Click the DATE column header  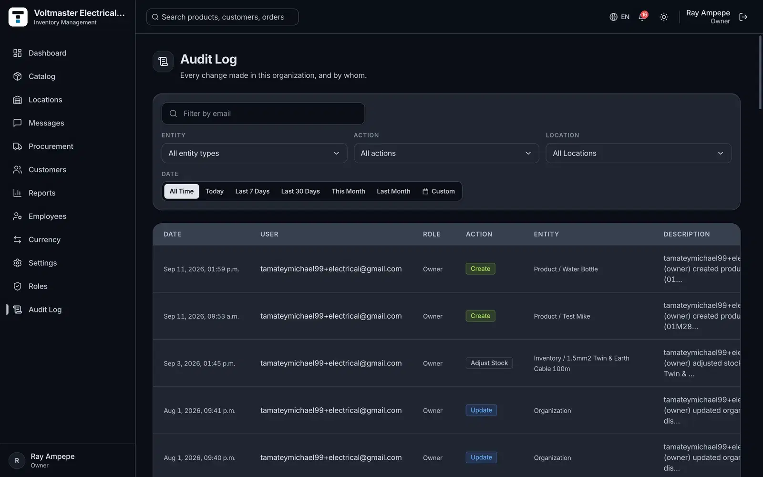pyautogui.click(x=173, y=234)
